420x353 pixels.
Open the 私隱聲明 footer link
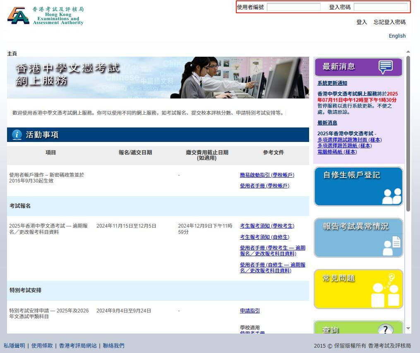pos(14,346)
